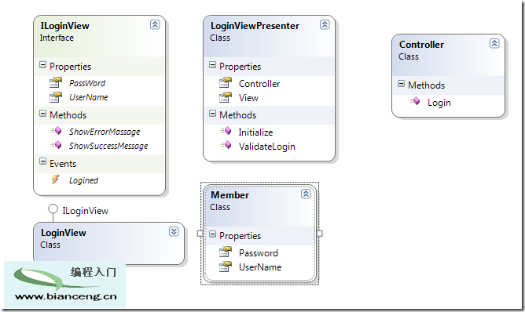
Task: Click the www.bianceng.cn watermark link
Action: point(66,296)
